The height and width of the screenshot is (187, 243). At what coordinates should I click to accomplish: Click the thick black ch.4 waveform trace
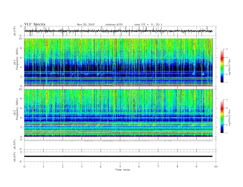(x=118, y=156)
